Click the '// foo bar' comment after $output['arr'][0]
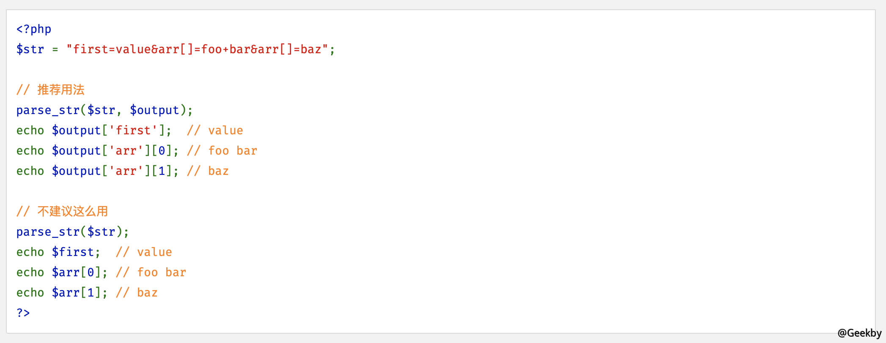This screenshot has width=886, height=343. 222,151
